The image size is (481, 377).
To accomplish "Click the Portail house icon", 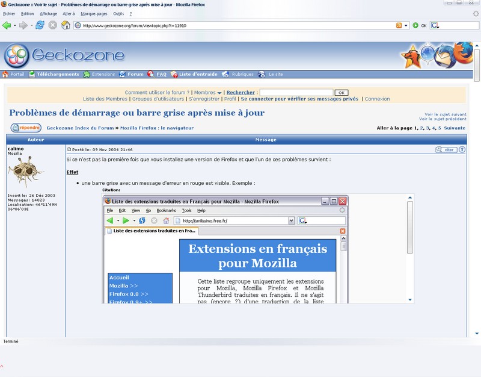I will (5, 74).
